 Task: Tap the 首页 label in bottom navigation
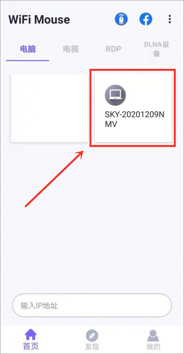coord(31,346)
